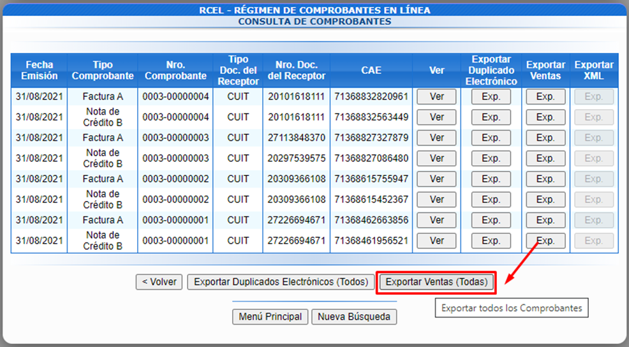Click Ver for CAE 71368827086480 row
This screenshot has width=629, height=347.
coord(436,158)
